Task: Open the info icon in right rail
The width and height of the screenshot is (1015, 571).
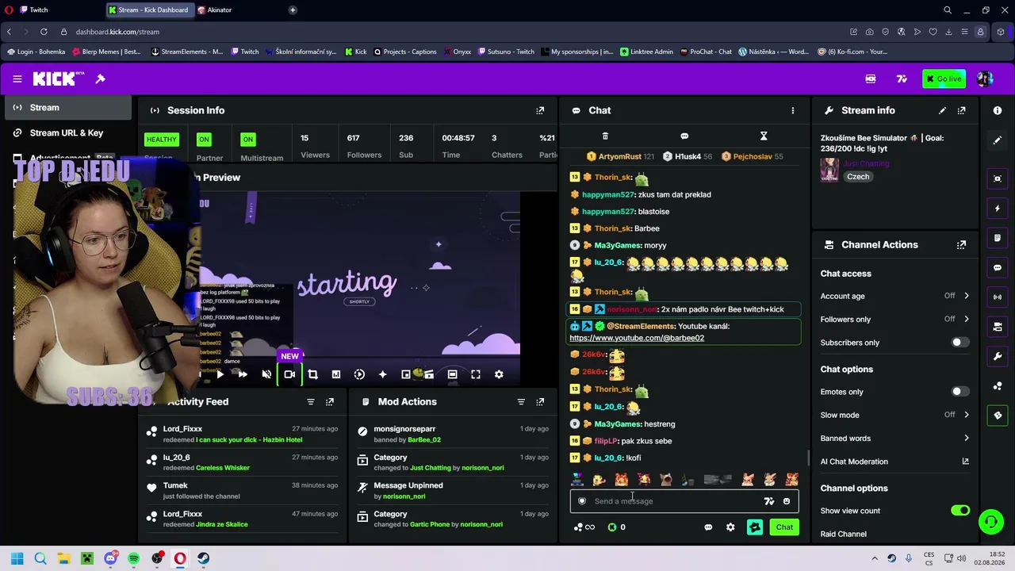Action: tap(998, 110)
